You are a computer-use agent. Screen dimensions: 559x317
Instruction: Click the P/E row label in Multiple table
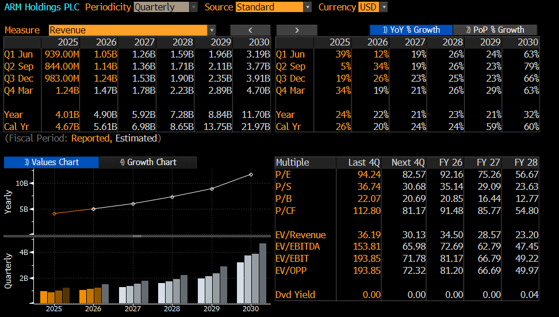(284, 174)
